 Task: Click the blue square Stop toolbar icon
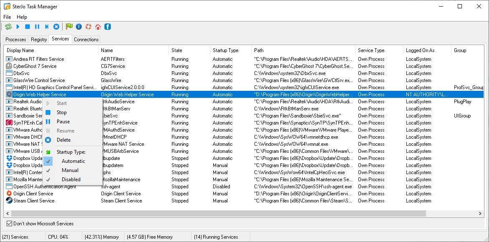pyautogui.click(x=28, y=27)
